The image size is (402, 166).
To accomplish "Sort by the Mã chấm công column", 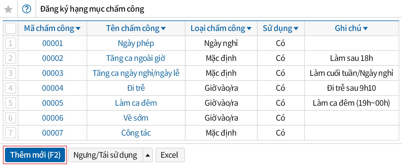I will pos(78,28).
